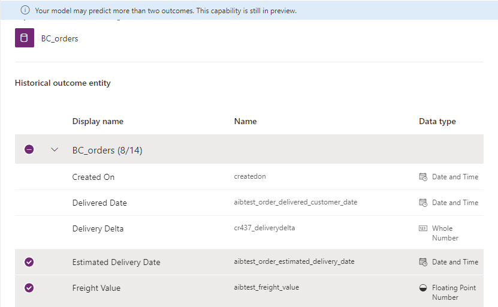Uncheck the Freight Value field

[29, 288]
